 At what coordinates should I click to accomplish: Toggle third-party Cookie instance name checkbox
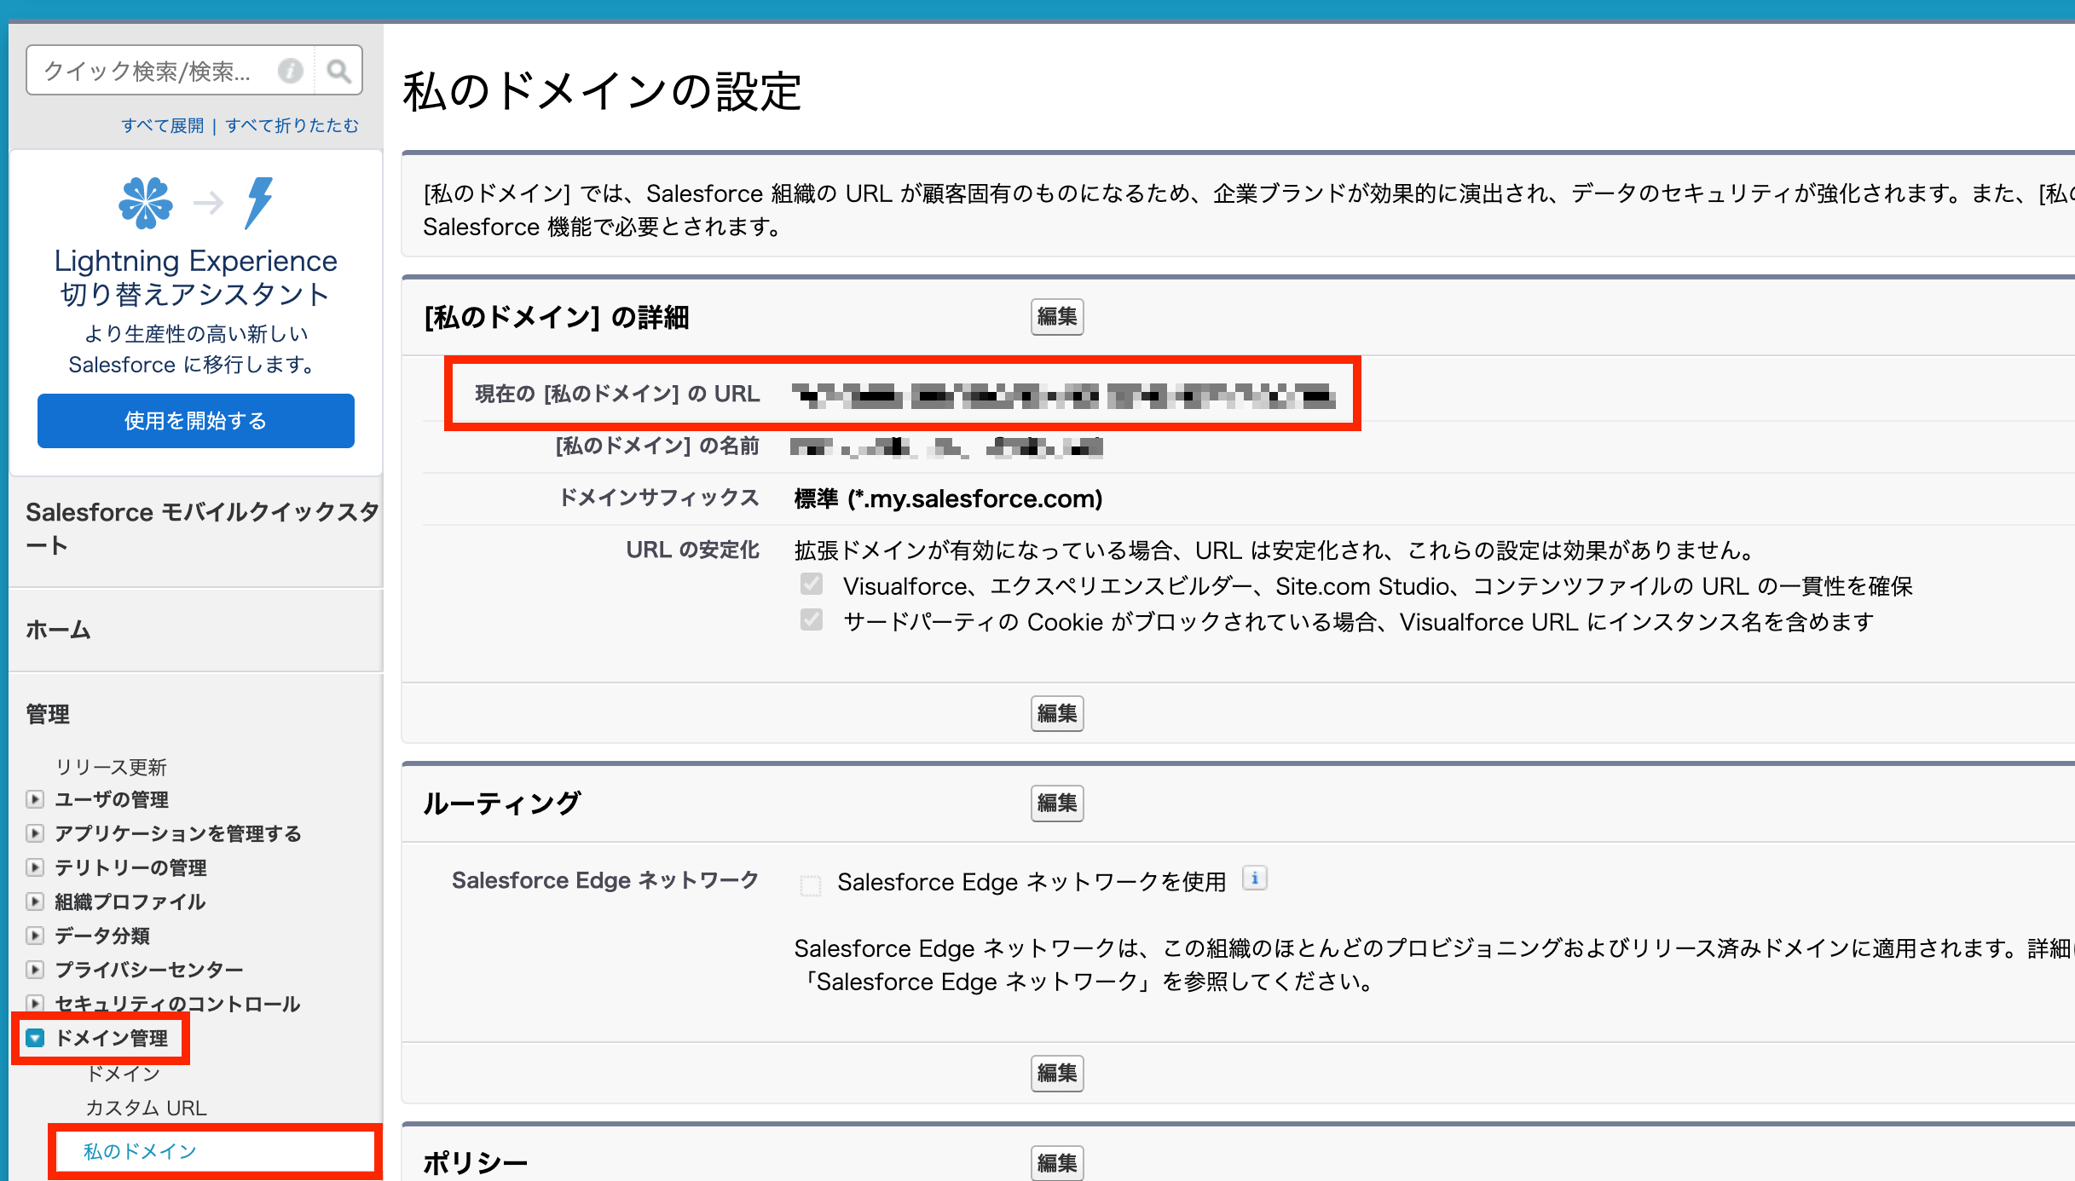[812, 620]
